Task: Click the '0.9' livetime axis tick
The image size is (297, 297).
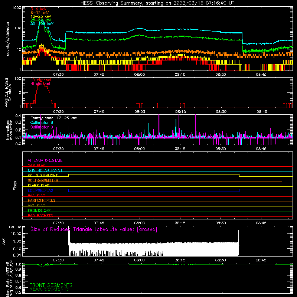Action: [18, 269]
